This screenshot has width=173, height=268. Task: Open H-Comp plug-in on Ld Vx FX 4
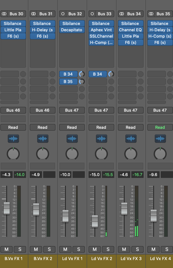pyautogui.click(x=160, y=36)
